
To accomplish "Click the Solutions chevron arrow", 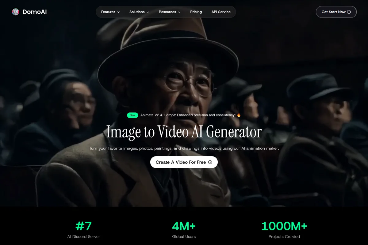I will point(148,12).
